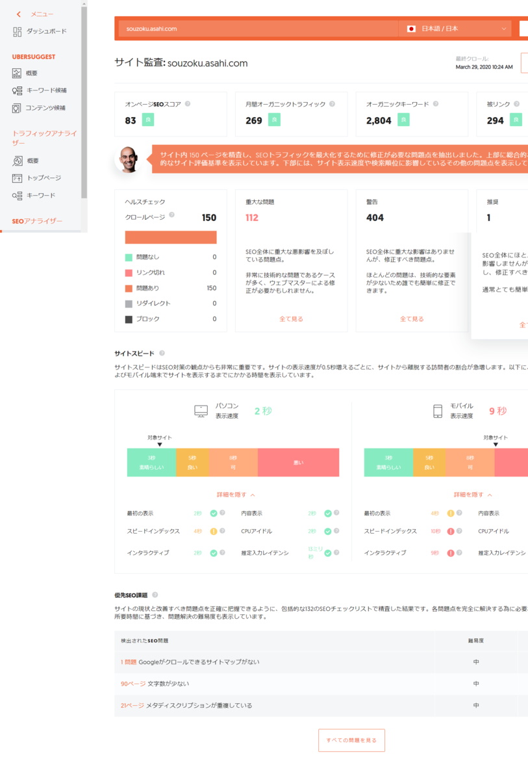Open 全て見る under 重大な問題
This screenshot has height=780, width=528.
pyautogui.click(x=292, y=319)
